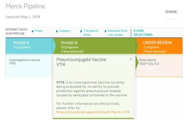Select the Under Review column header
Image resolution: width=184 pixels, height=120 pixels.
pos(158,47)
